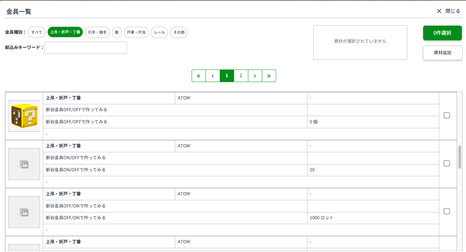Click the 20 quantity cell
The height and width of the screenshot is (252, 466).
(x=373, y=170)
